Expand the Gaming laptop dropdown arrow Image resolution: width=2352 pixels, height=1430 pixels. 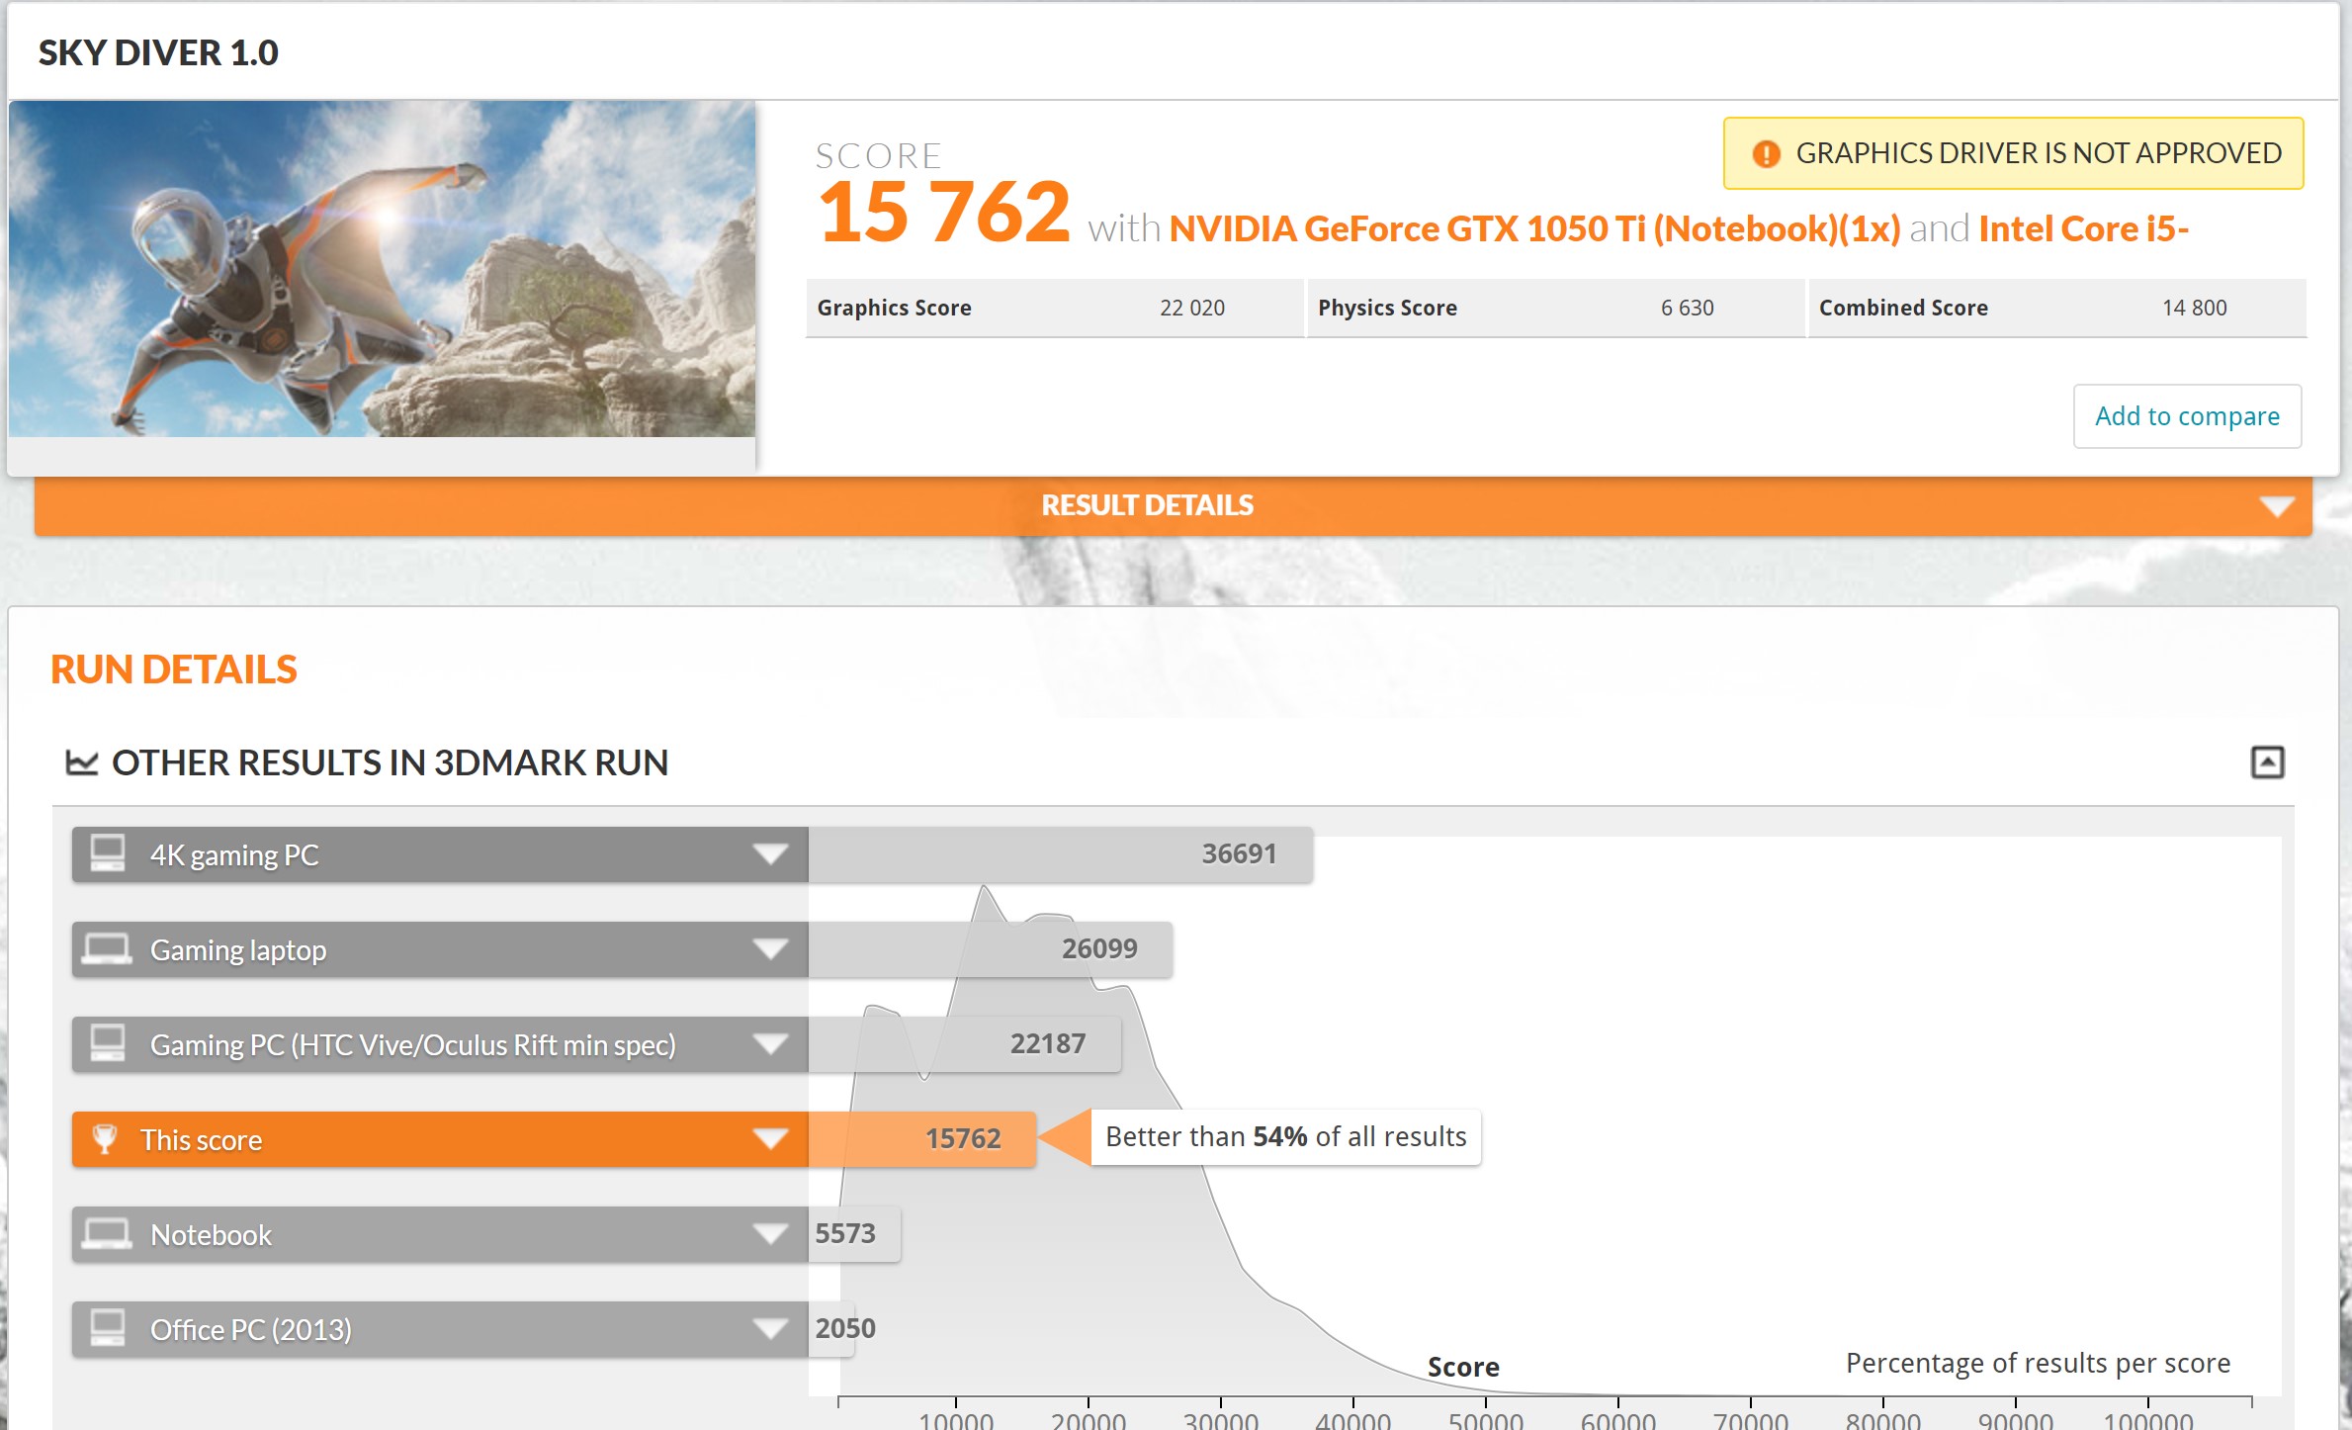(770, 949)
